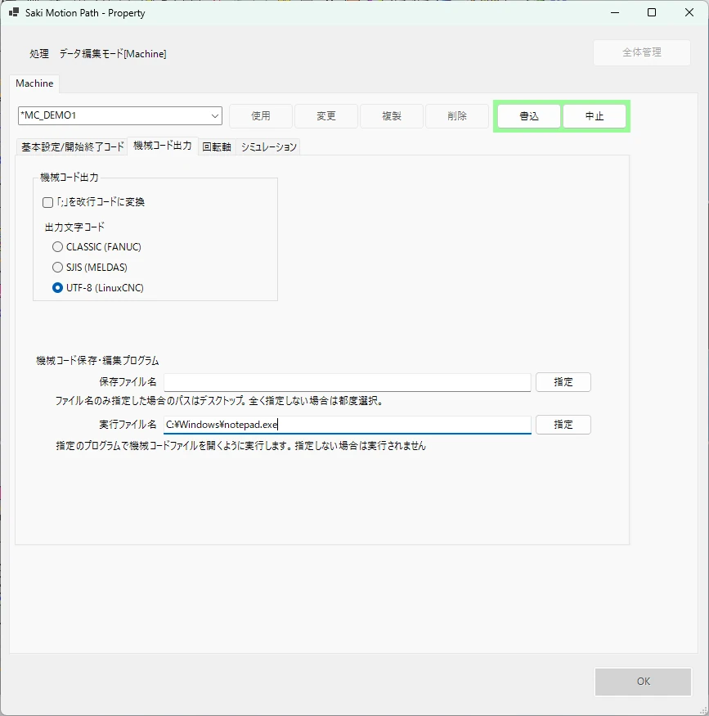Click 指定 button for 実行ファイル名
This screenshot has height=716, width=709.
[x=563, y=425]
